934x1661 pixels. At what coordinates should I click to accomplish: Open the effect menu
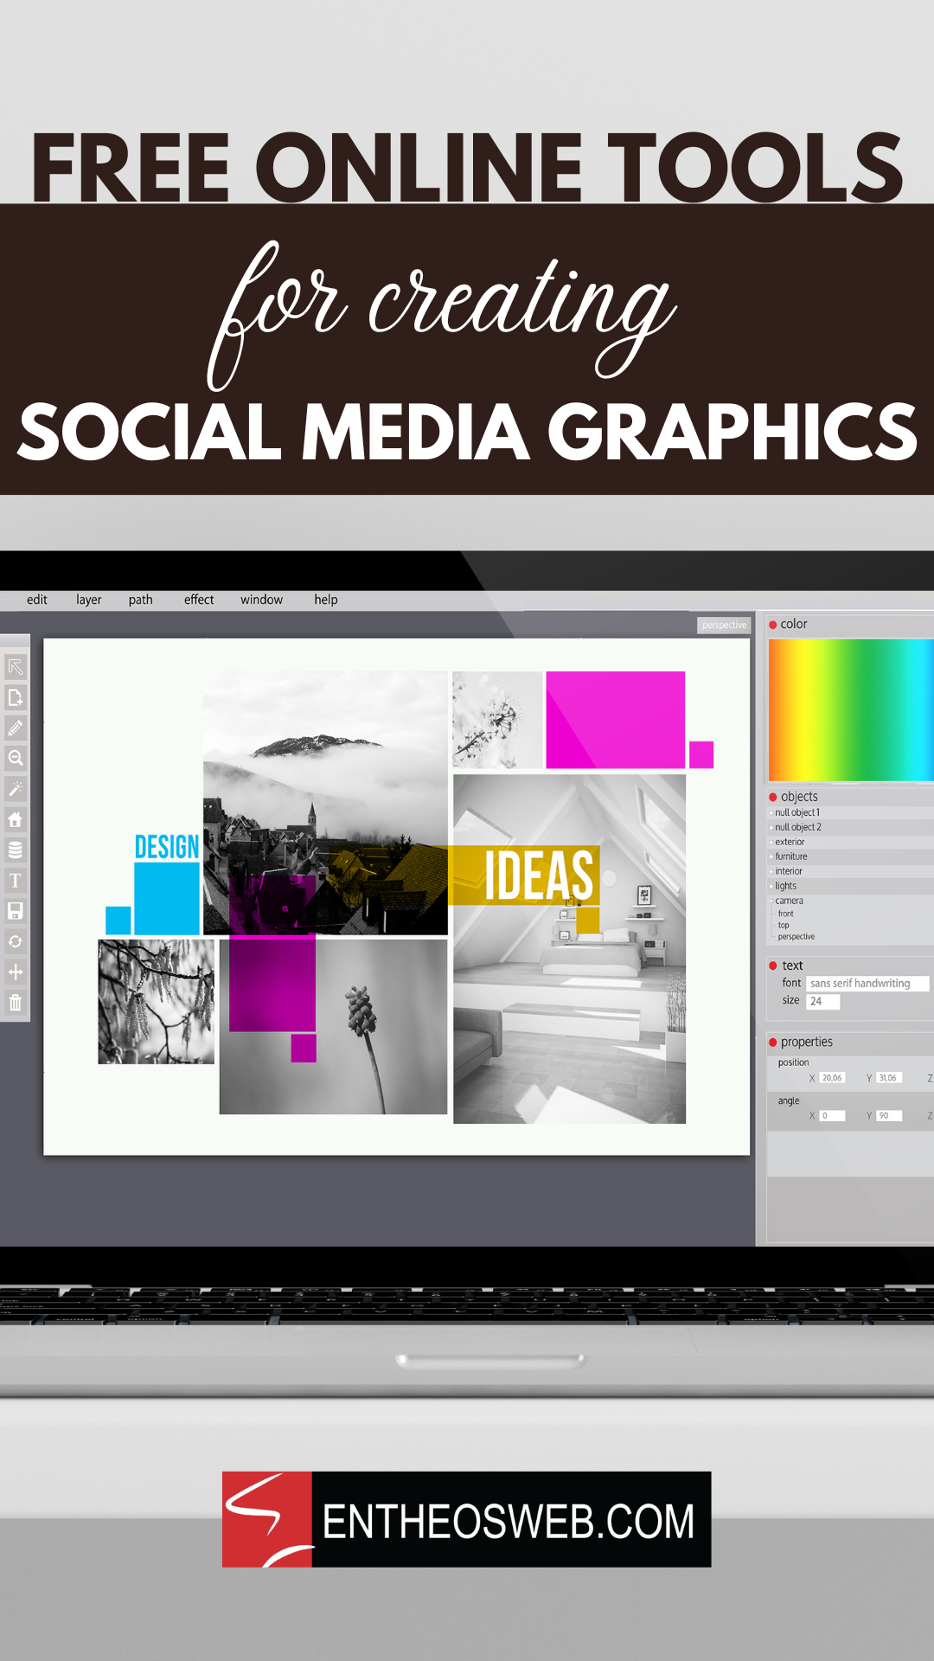[x=199, y=600]
